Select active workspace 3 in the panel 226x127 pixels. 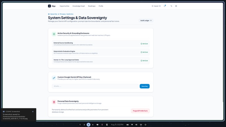89,125
